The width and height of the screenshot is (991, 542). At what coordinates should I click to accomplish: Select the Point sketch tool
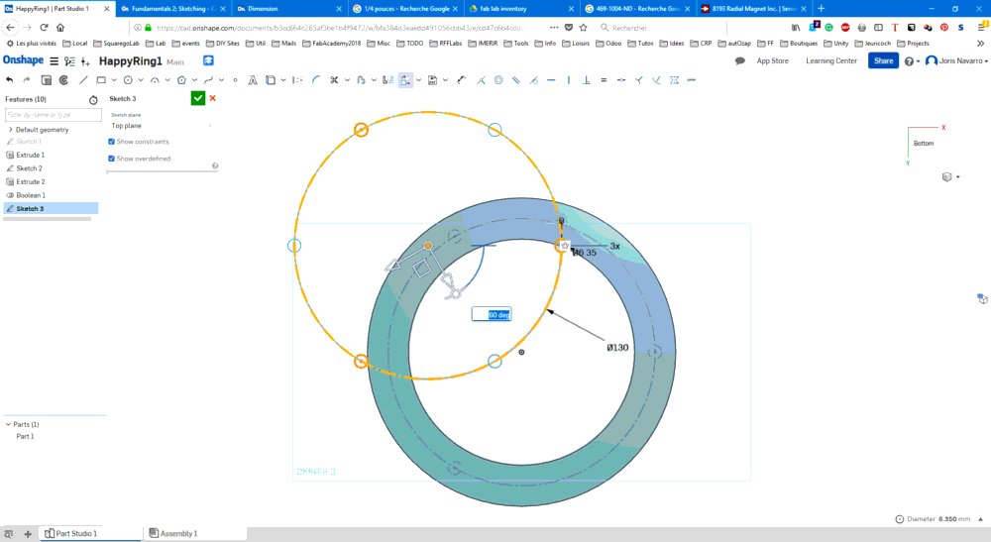(235, 80)
